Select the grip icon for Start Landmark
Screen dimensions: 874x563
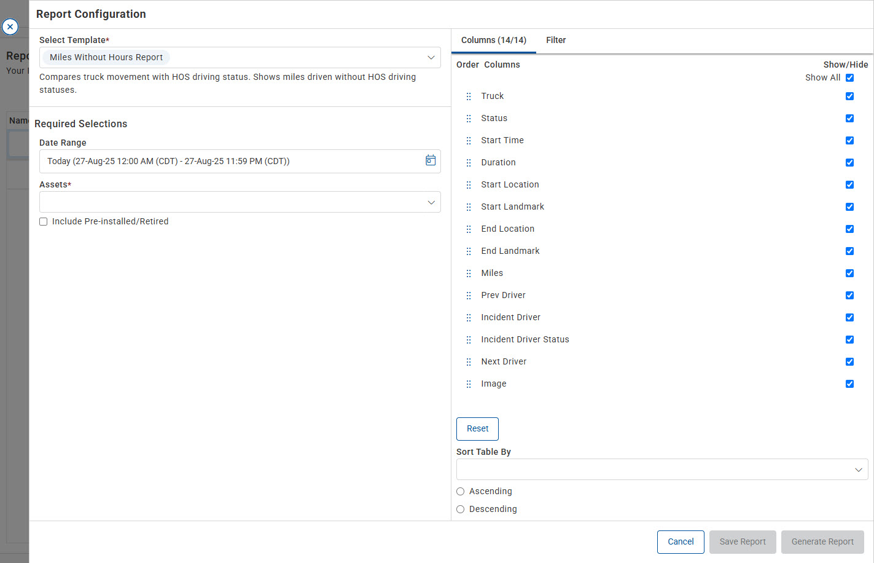[469, 207]
